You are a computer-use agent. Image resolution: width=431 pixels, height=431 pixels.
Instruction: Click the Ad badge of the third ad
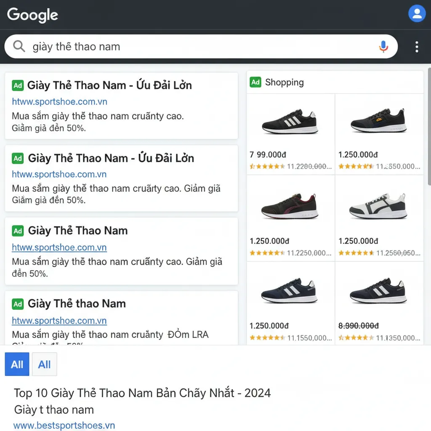coord(18,231)
